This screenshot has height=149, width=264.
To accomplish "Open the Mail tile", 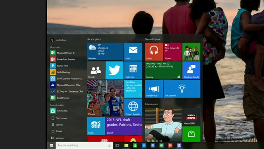I will [133, 52].
